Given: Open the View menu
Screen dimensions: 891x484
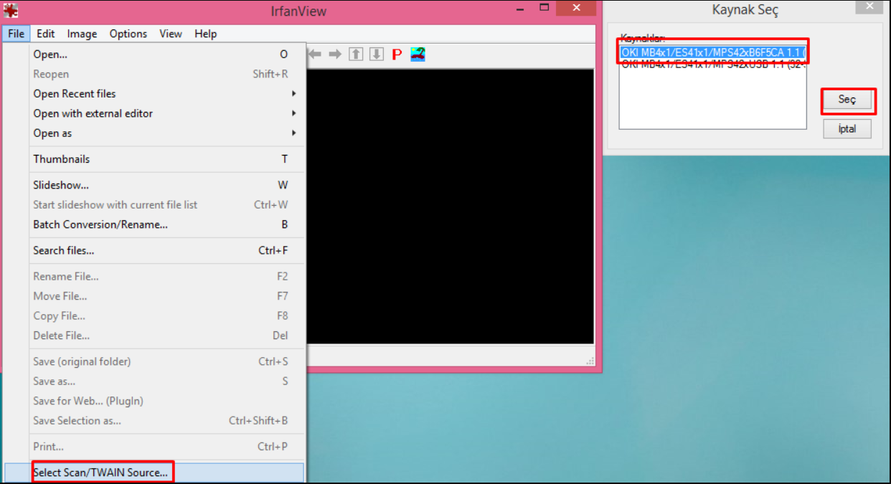Looking at the screenshot, I should 171,34.
